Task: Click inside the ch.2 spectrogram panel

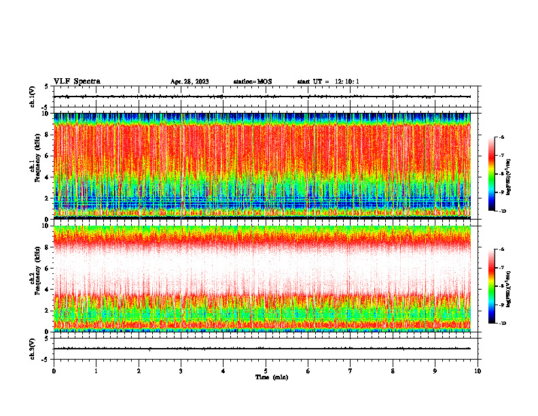Action: click(262, 279)
